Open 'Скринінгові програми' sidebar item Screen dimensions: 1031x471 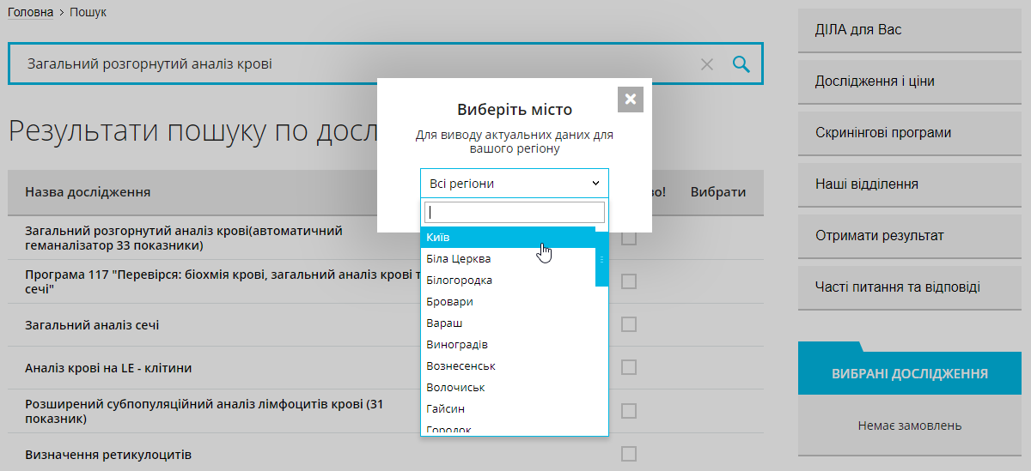913,133
